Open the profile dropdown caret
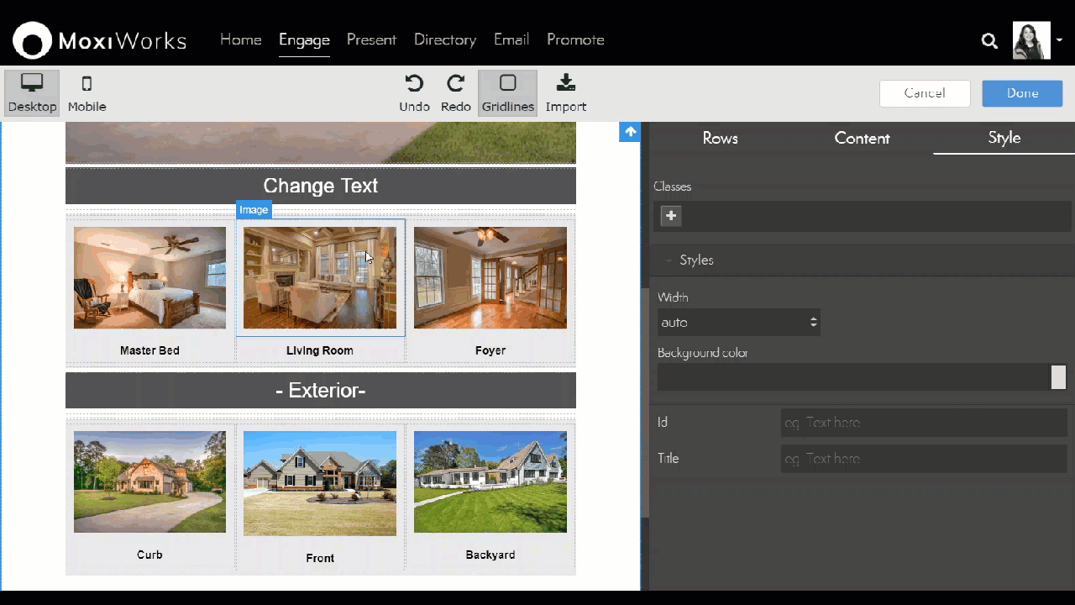 (x=1060, y=39)
